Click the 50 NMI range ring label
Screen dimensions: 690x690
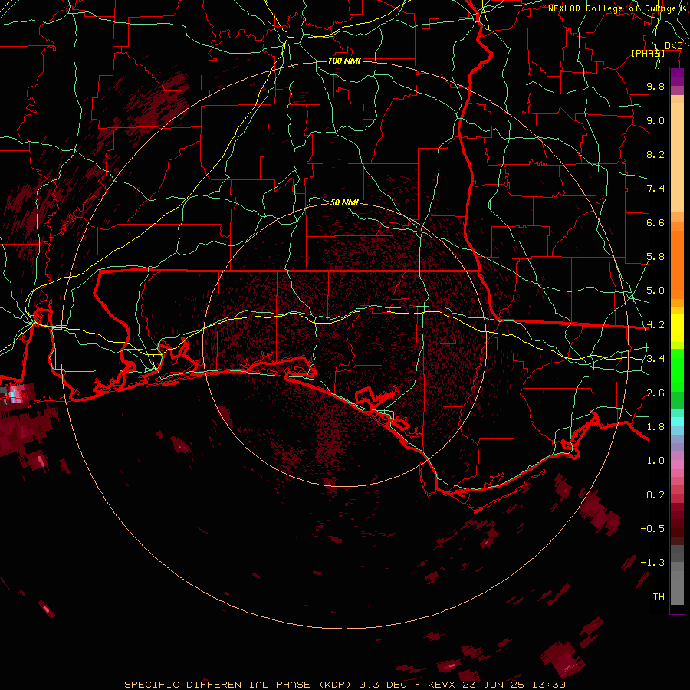click(x=344, y=202)
